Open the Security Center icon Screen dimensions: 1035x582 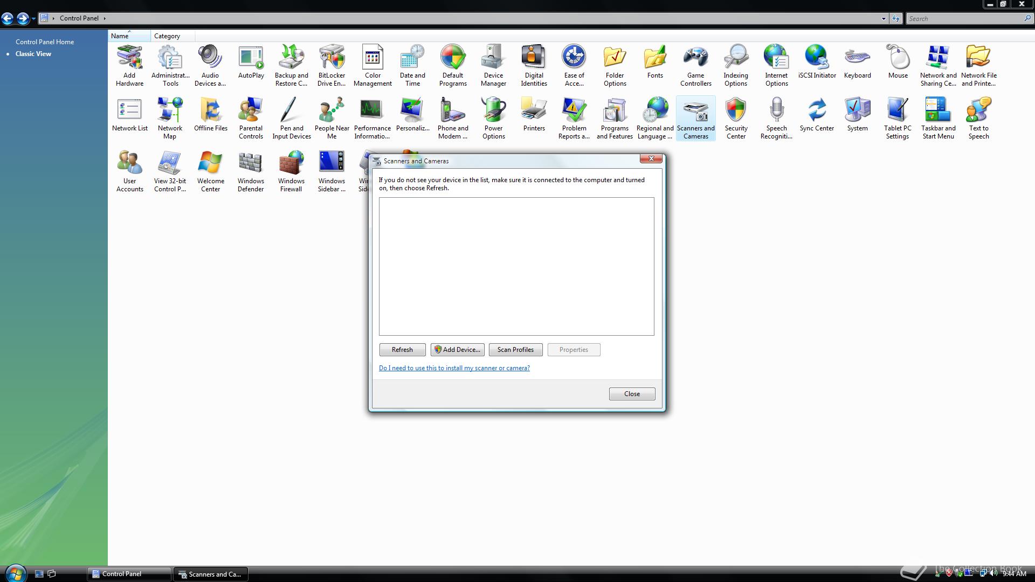pyautogui.click(x=736, y=117)
